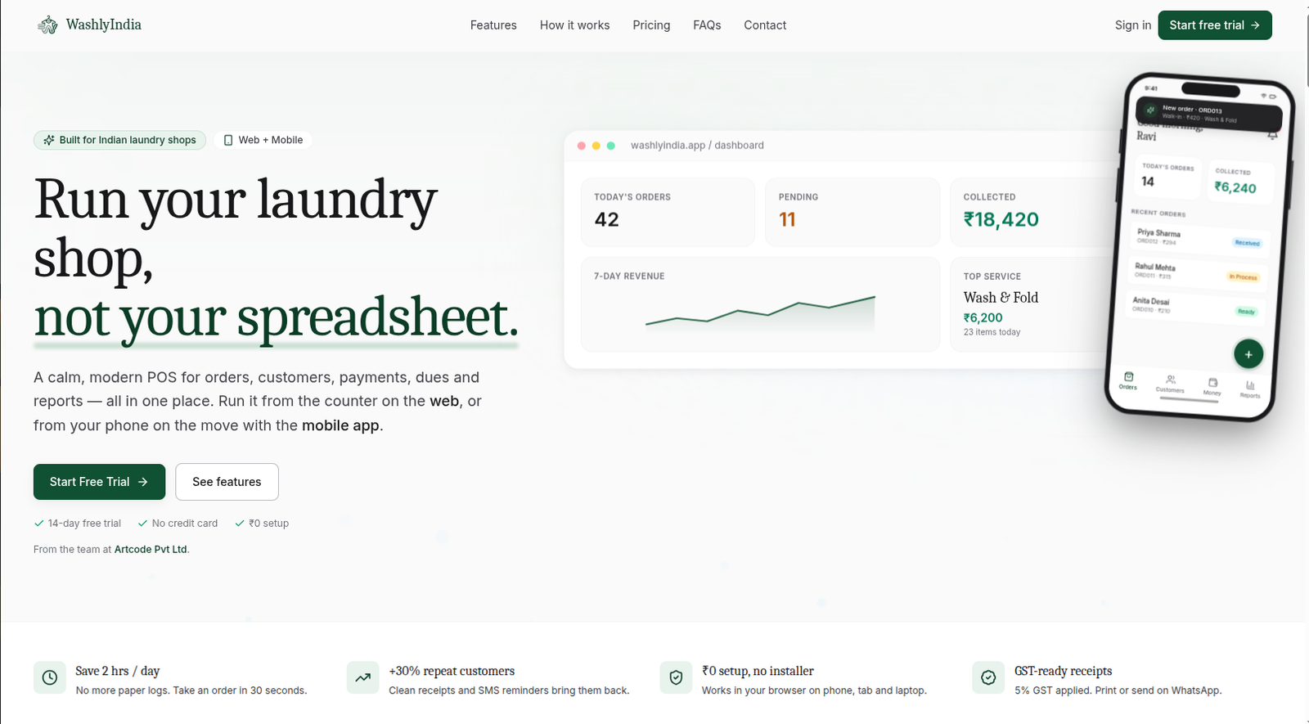
Task: Click the trending arrow icon beside +30% repeat customers
Action: 362,677
